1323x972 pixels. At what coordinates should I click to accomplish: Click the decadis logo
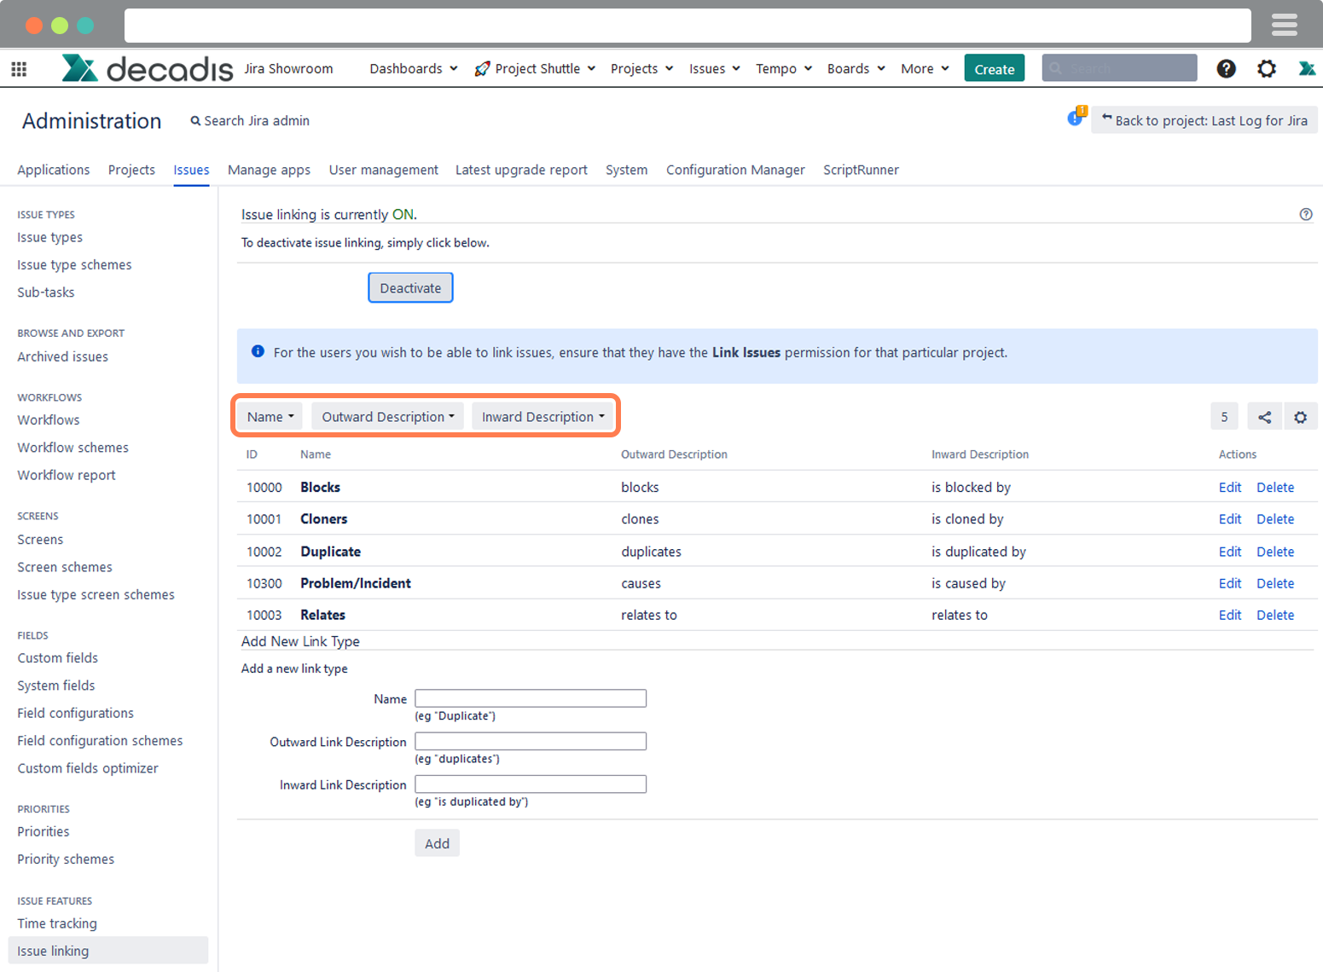(147, 68)
